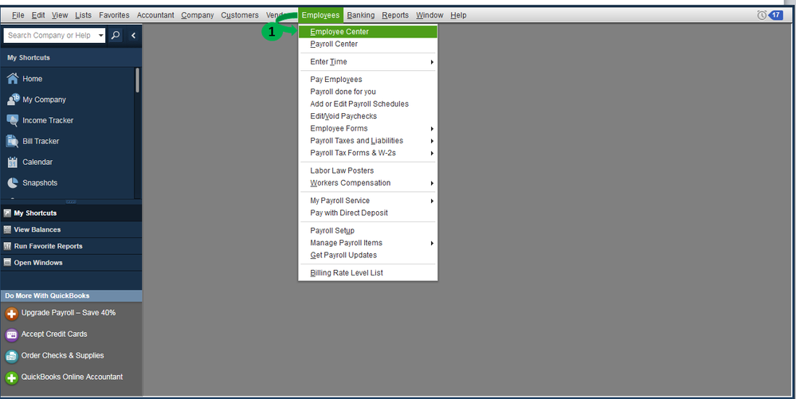The image size is (796, 399).
Task: Expand the Employee Forms submenu
Action: pyautogui.click(x=432, y=129)
